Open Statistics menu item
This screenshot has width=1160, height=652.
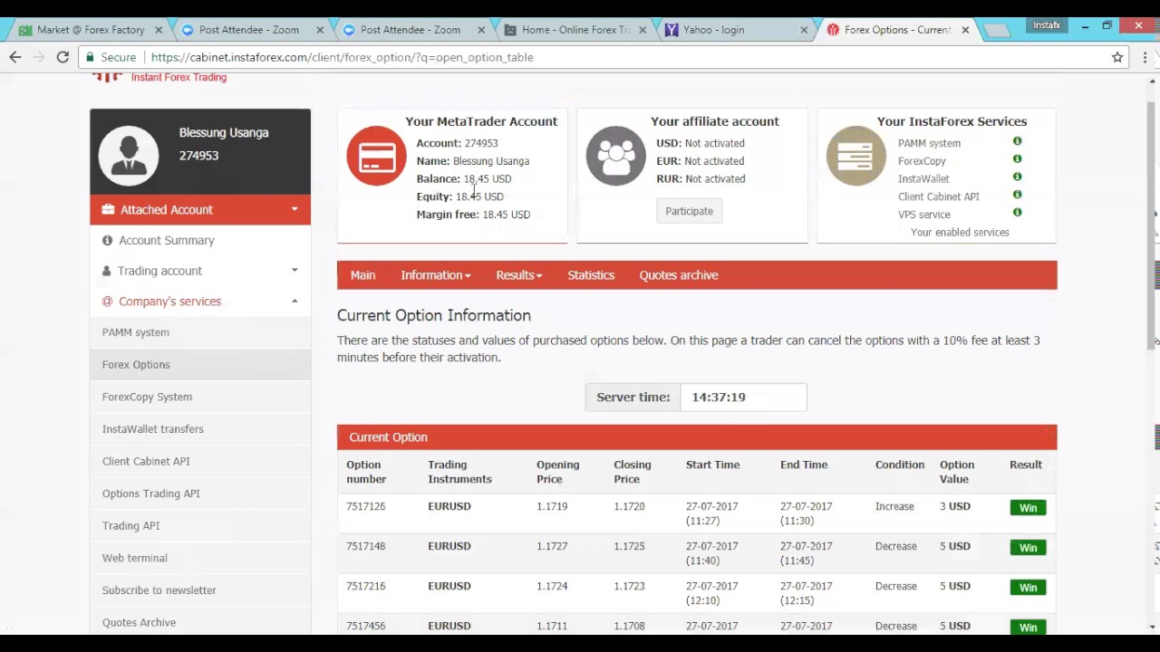(x=591, y=275)
